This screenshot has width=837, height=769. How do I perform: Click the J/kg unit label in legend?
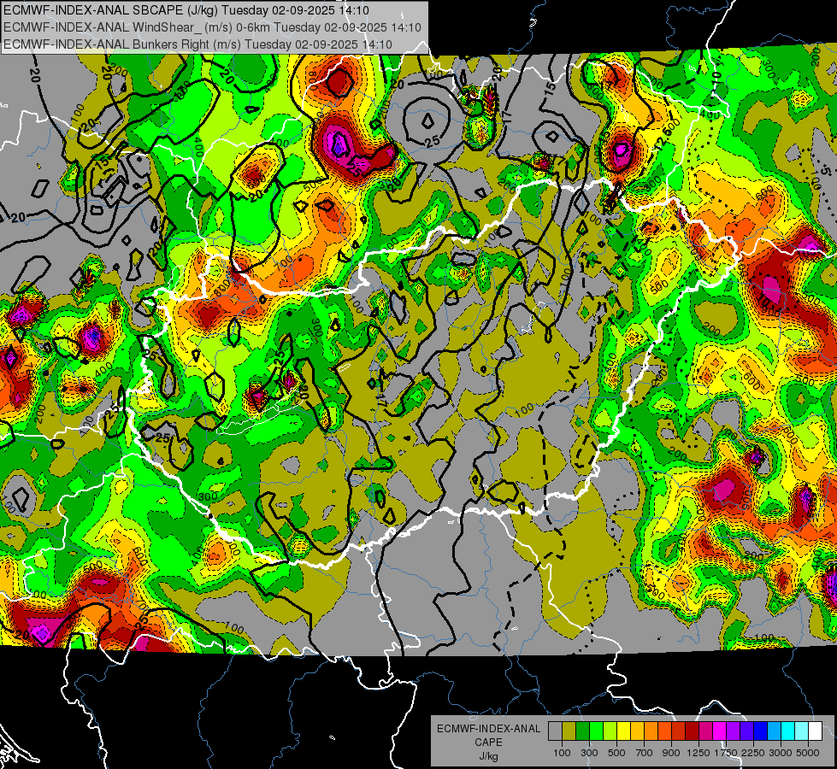point(488,756)
